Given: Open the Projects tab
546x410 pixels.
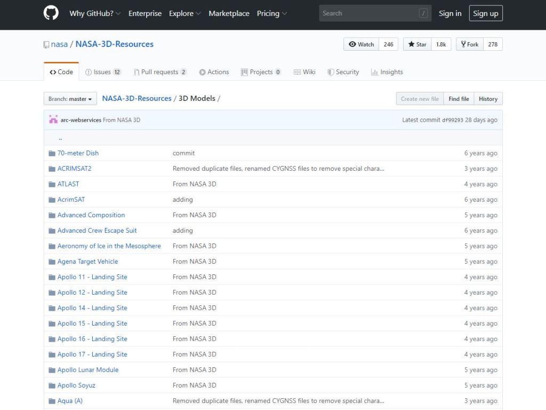Looking at the screenshot, I should pyautogui.click(x=261, y=72).
